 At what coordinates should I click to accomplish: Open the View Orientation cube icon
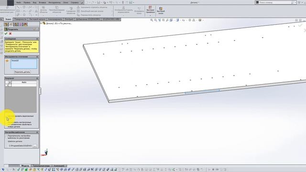click(x=171, y=20)
